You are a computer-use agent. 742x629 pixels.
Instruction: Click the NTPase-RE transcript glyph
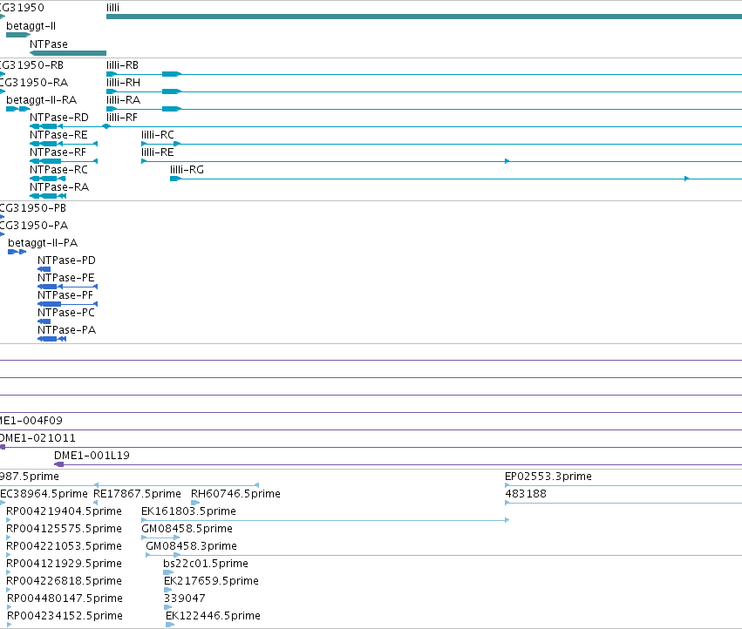[x=64, y=144]
